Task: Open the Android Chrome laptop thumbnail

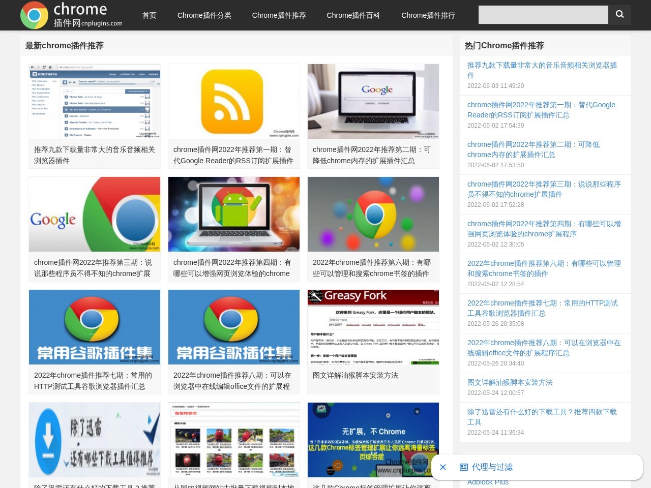Action: pyautogui.click(x=234, y=214)
